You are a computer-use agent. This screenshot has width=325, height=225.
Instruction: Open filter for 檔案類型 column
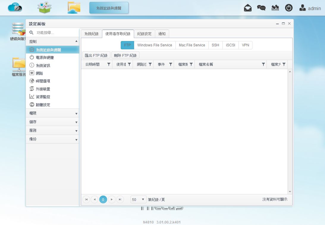click(x=191, y=64)
